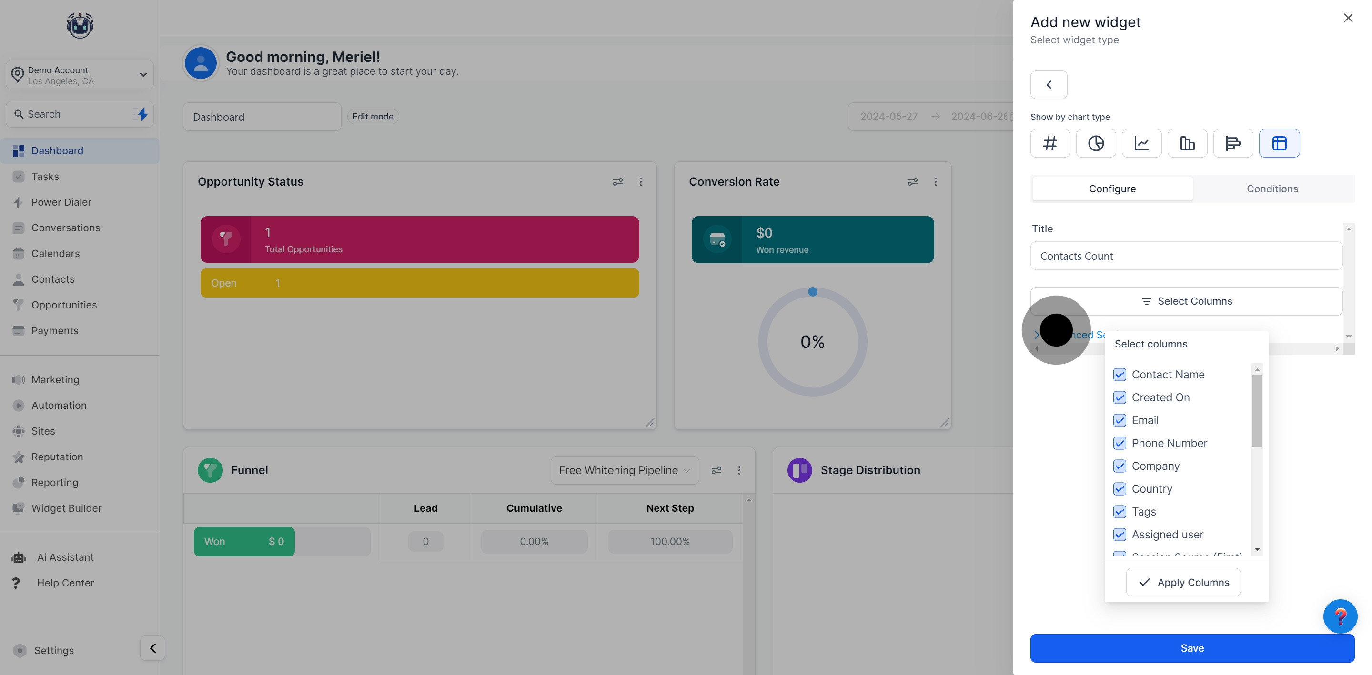1372x675 pixels.
Task: Toggle the Tags column checkbox
Action: (x=1120, y=512)
